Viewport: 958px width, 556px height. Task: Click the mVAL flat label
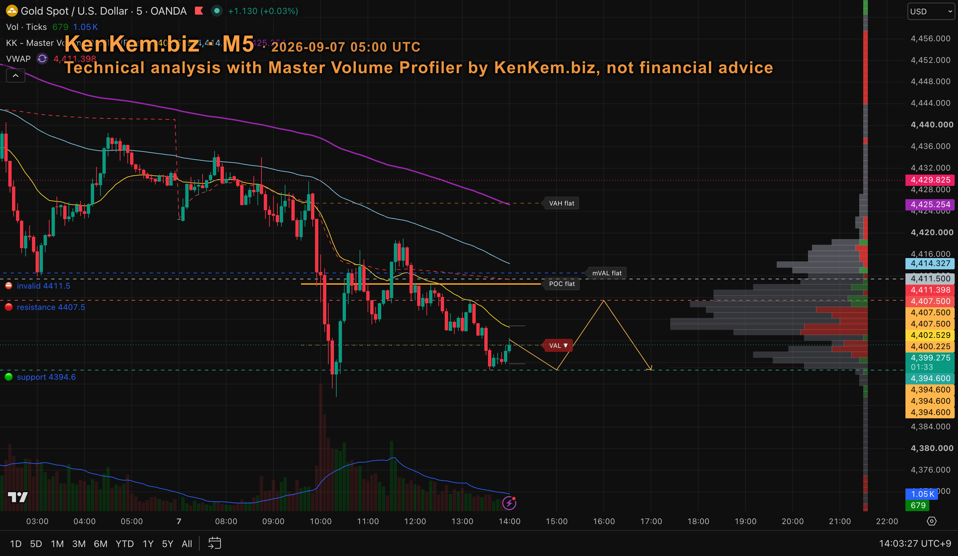pyautogui.click(x=607, y=273)
